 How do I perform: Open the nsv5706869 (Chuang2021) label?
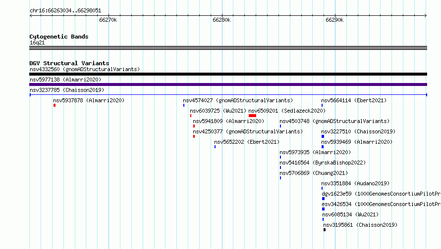(314, 173)
